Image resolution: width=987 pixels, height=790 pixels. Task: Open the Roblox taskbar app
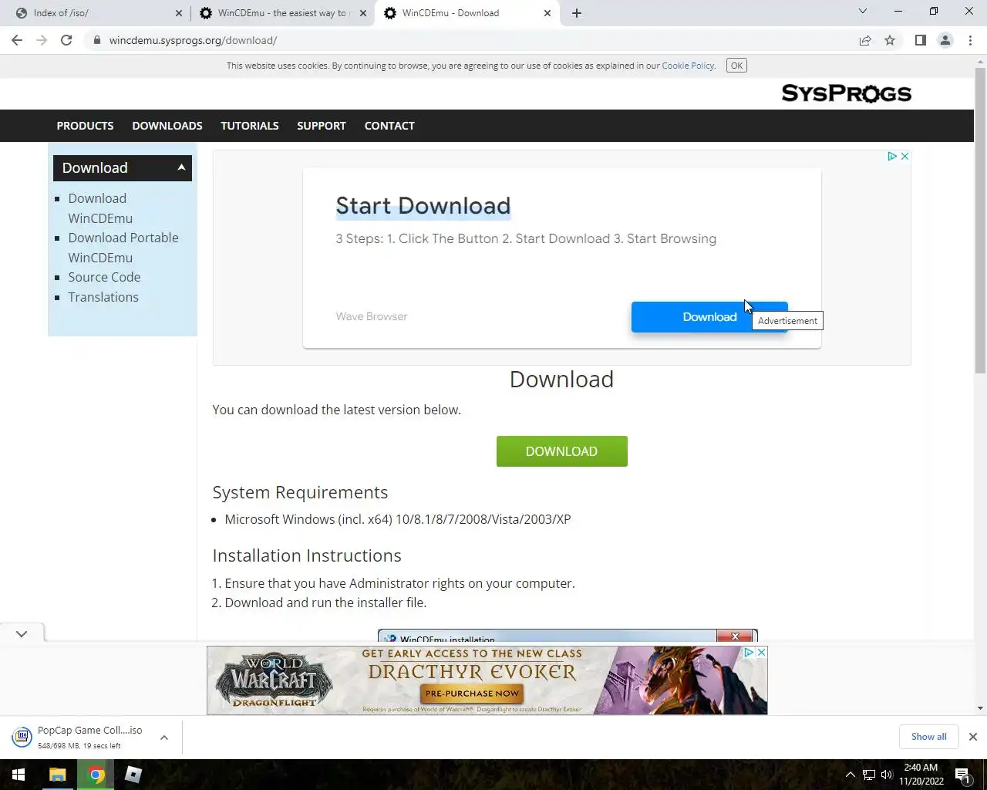click(133, 775)
